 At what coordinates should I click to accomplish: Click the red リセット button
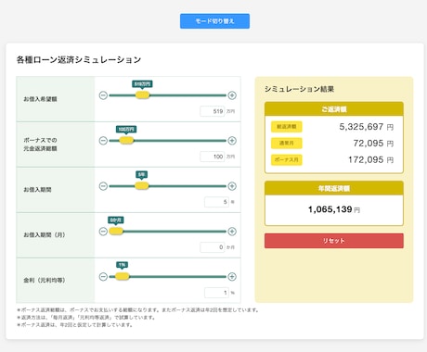pos(334,241)
